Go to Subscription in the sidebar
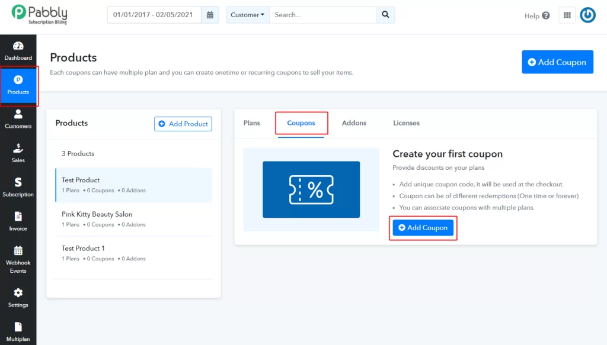Screen dimensions: 607x345 [18, 187]
